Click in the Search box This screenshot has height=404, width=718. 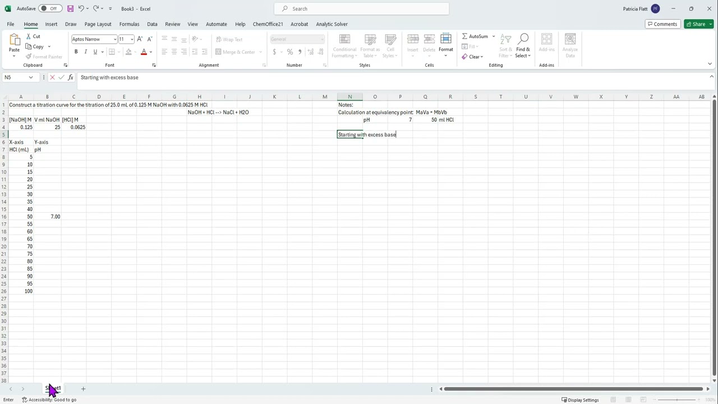point(362,8)
